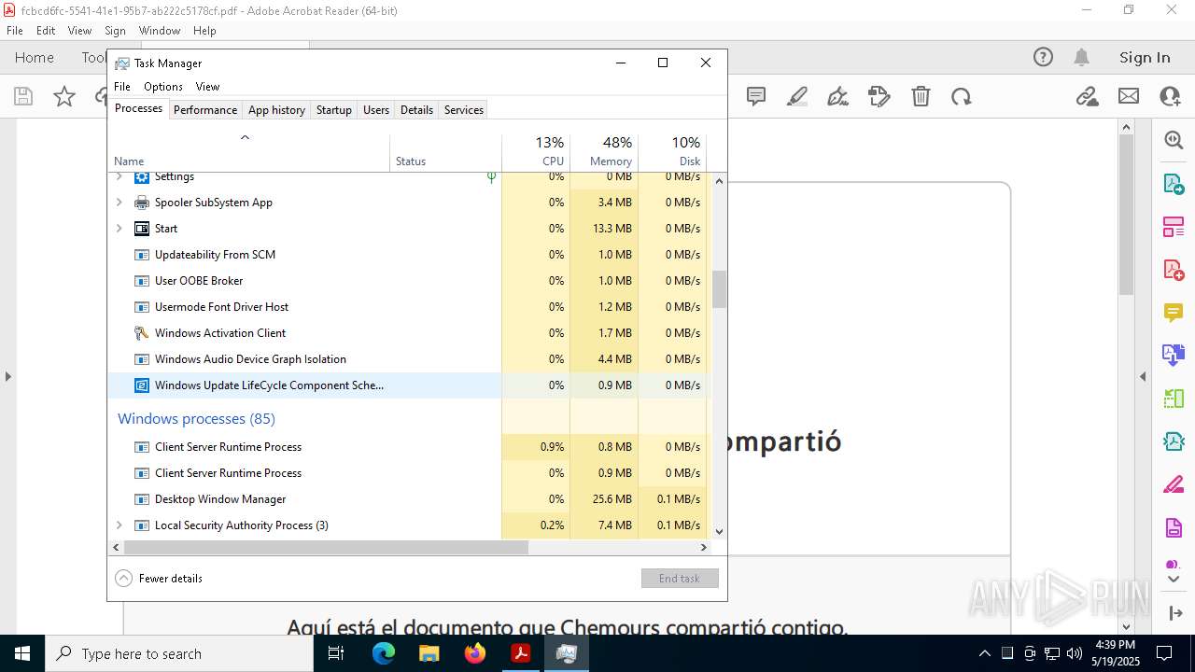Switch to the Startup tab

(333, 110)
